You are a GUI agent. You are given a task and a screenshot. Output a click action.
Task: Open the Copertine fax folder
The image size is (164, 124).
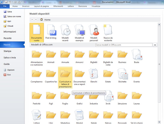coord(51,77)
